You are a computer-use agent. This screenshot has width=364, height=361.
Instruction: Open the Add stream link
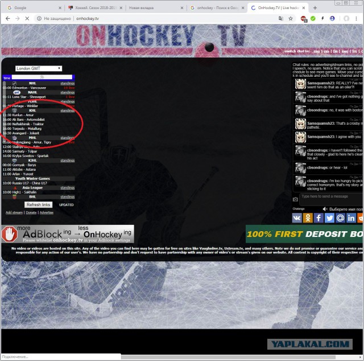pos(14,212)
